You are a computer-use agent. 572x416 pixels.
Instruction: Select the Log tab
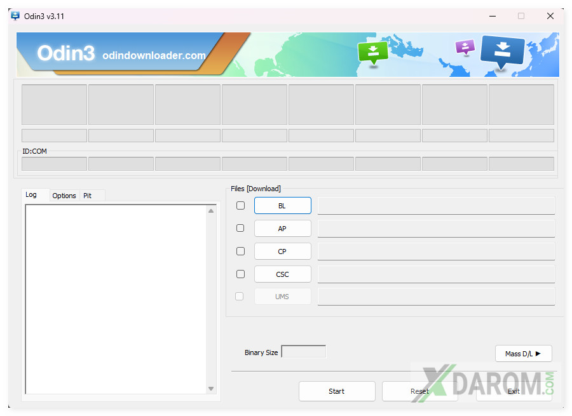31,195
